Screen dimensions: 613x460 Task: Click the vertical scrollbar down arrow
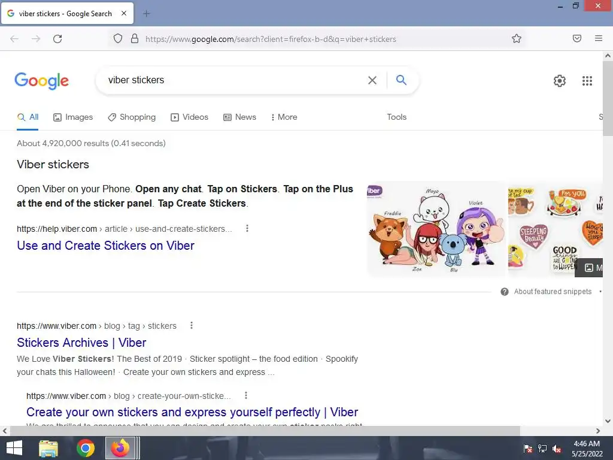coord(608,421)
